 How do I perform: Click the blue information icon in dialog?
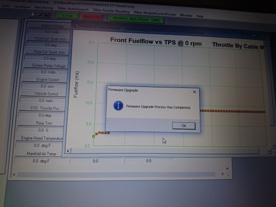coord(118,106)
